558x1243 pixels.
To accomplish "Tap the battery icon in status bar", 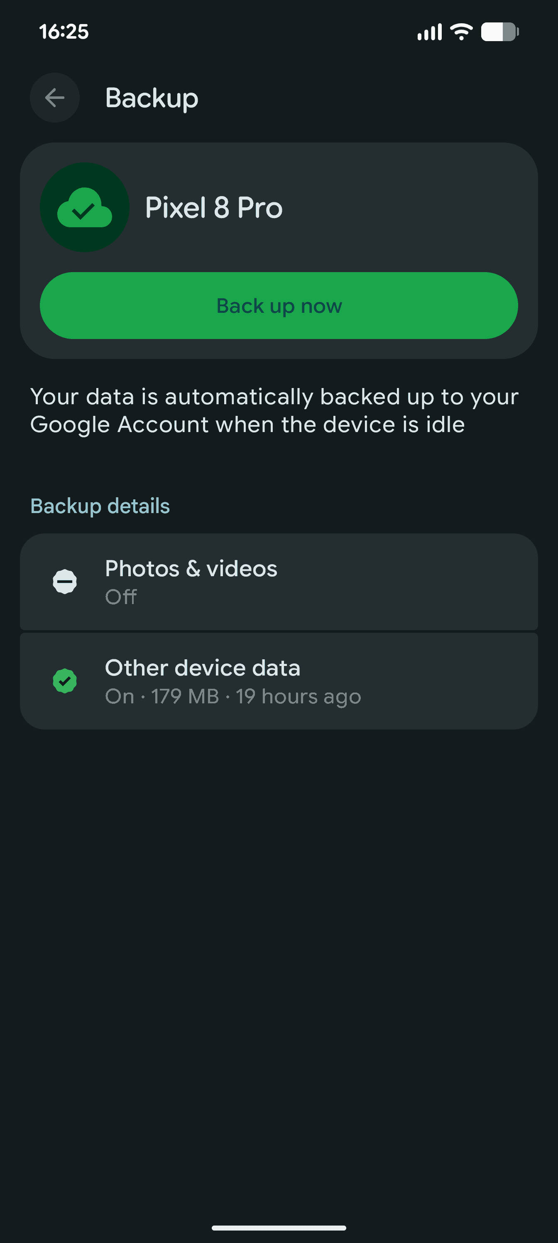I will pyautogui.click(x=499, y=32).
